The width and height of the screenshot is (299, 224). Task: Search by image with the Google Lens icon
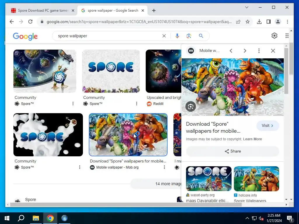coord(189,36)
